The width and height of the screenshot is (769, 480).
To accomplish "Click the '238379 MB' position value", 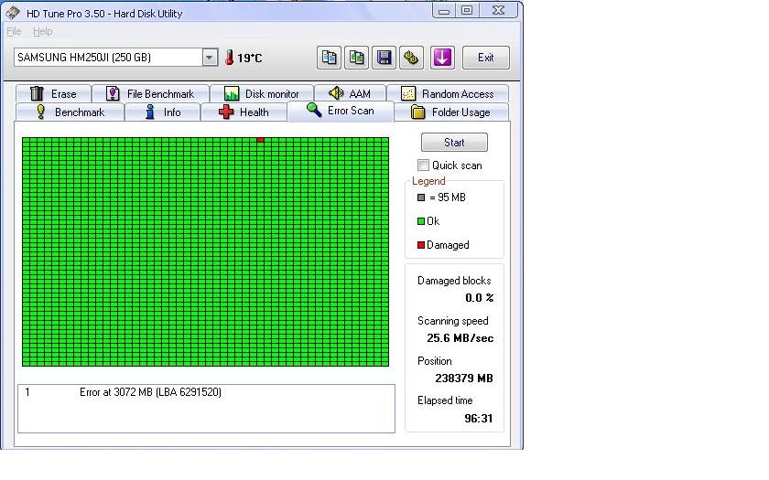I will click(x=464, y=379).
